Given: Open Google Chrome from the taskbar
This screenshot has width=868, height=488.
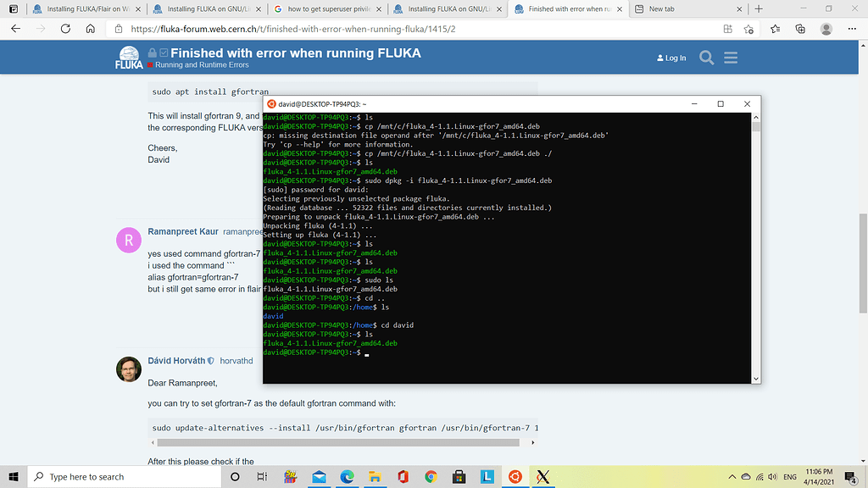Looking at the screenshot, I should pos(431,477).
